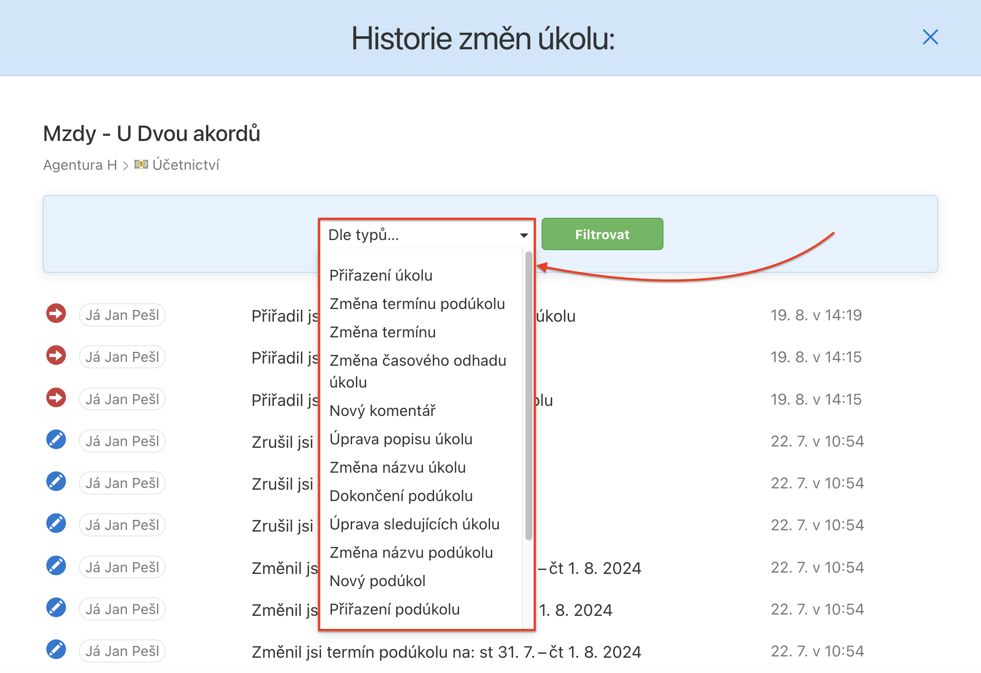Viewport: 981px width, 673px height.
Task: Select Úprava popisu úkolu option
Action: pyautogui.click(x=401, y=439)
